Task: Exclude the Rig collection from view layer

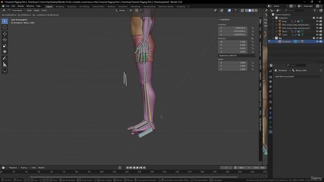Action: click(314, 38)
